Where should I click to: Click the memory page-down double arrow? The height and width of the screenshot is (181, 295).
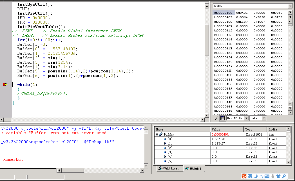(x=290, y=108)
